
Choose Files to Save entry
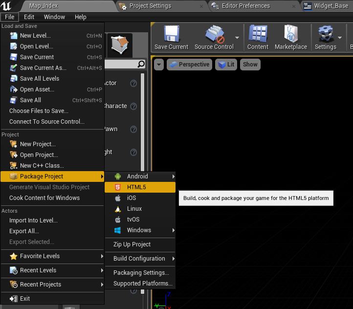[x=52, y=110]
